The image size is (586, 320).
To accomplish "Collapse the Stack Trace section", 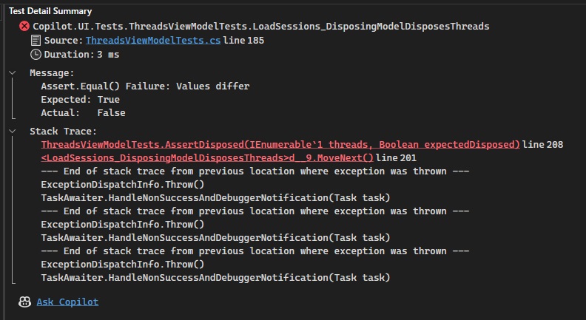I will point(12,131).
